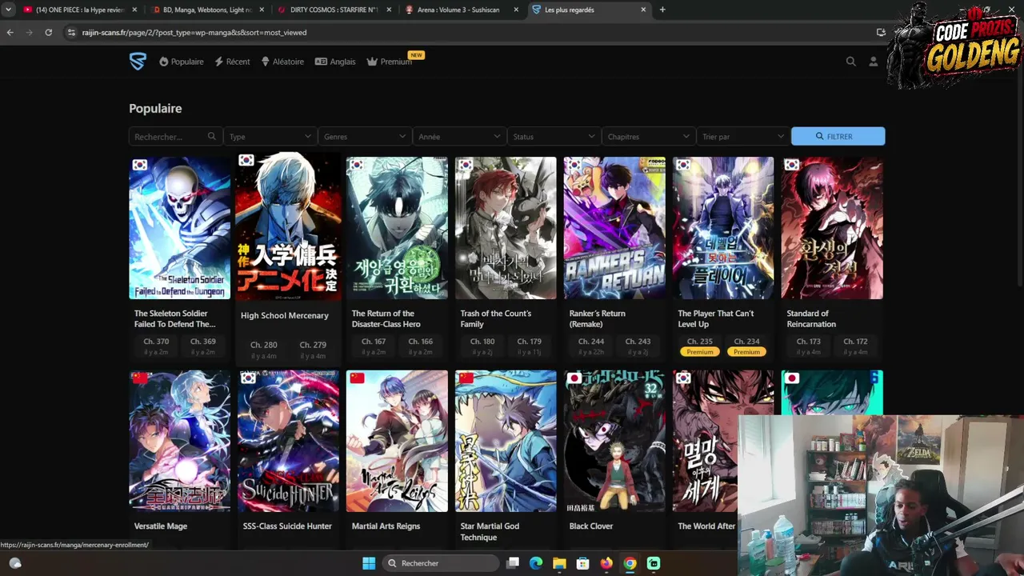Open The Skeleton Soldier cover thumbnail
This screenshot has width=1024, height=576.
(180, 228)
